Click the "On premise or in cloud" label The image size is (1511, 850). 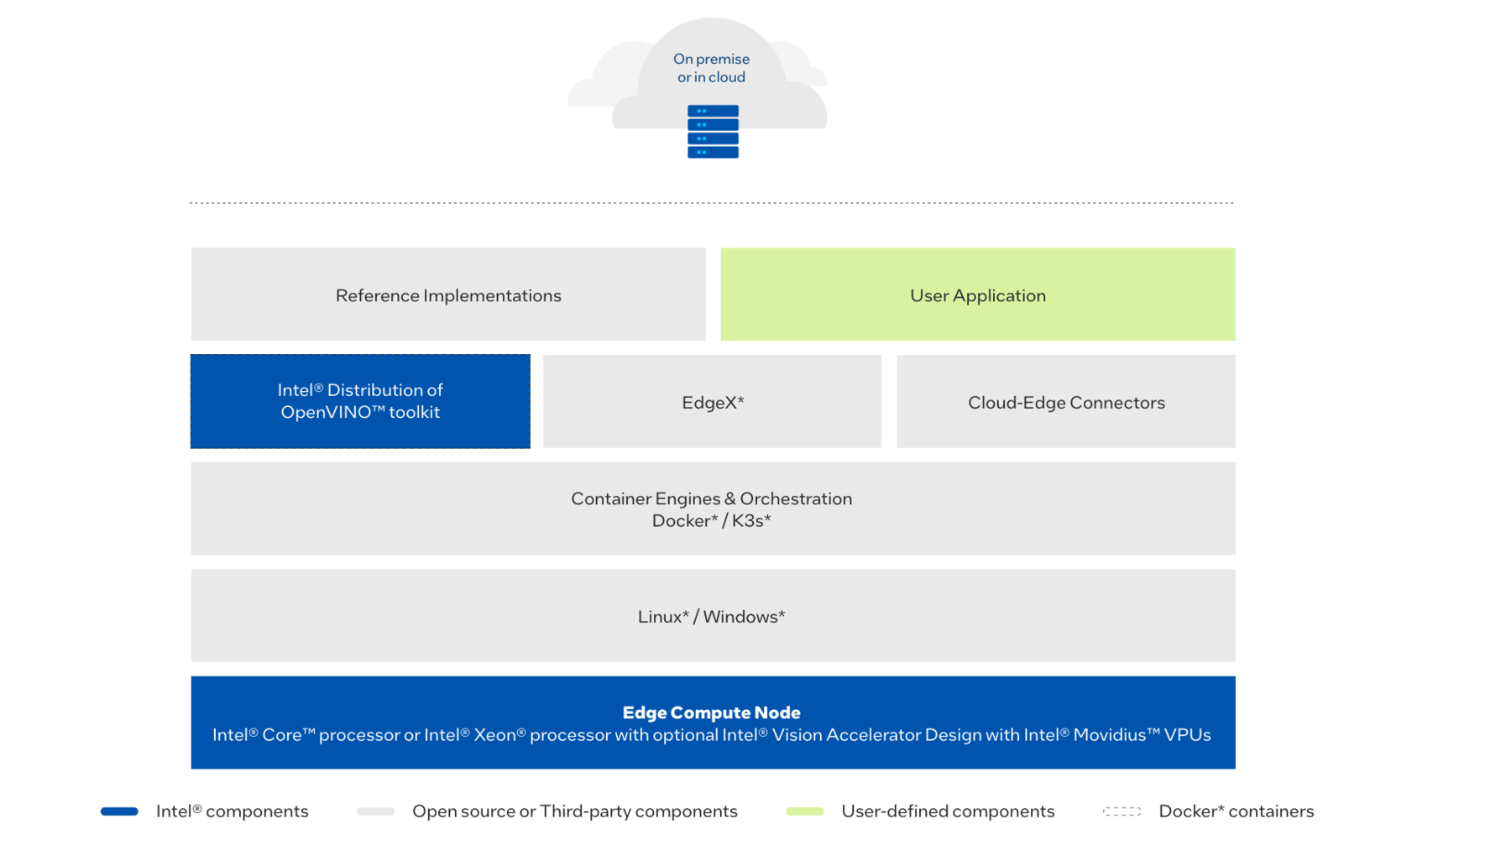pos(711,68)
